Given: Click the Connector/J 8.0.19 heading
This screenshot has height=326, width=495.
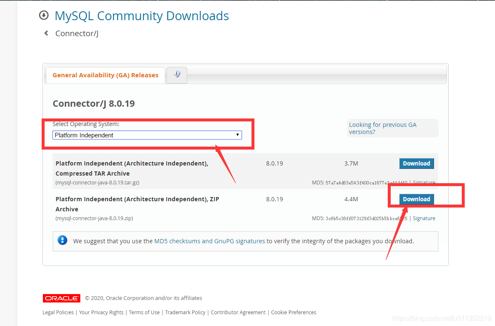Looking at the screenshot, I should (94, 103).
